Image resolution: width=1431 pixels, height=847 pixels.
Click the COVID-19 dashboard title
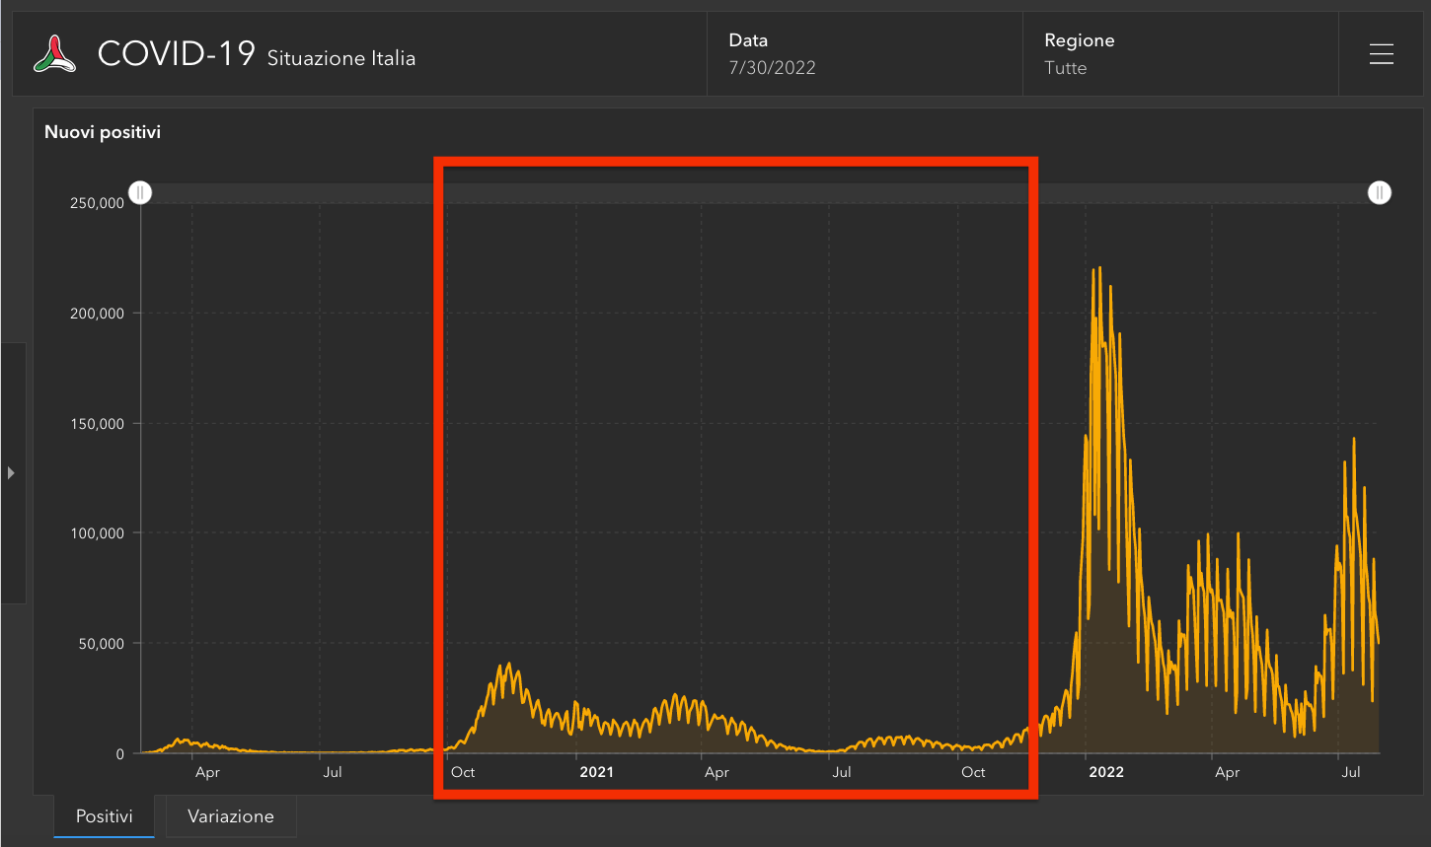point(176,53)
